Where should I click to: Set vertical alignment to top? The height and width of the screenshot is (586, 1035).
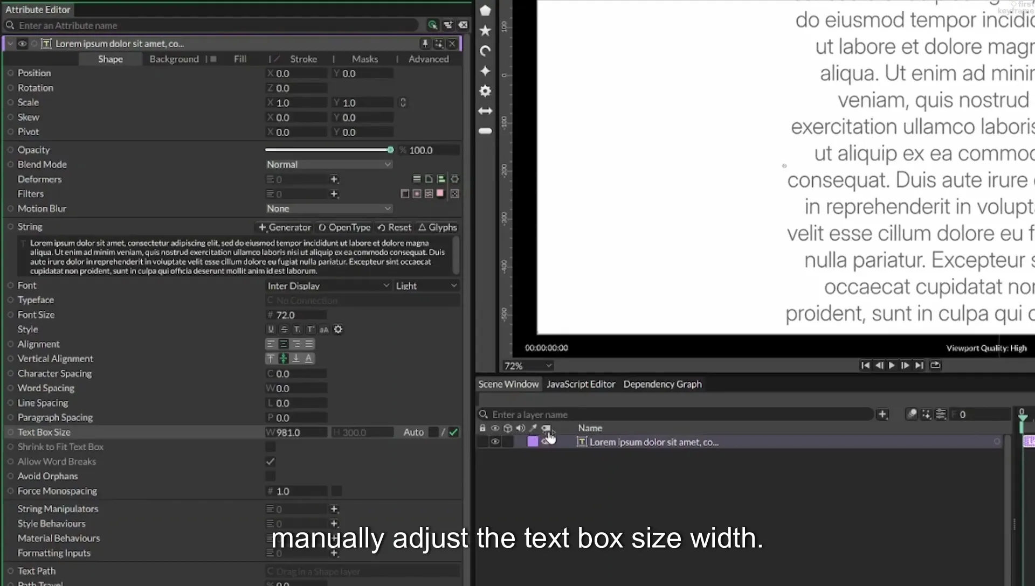[x=271, y=359]
